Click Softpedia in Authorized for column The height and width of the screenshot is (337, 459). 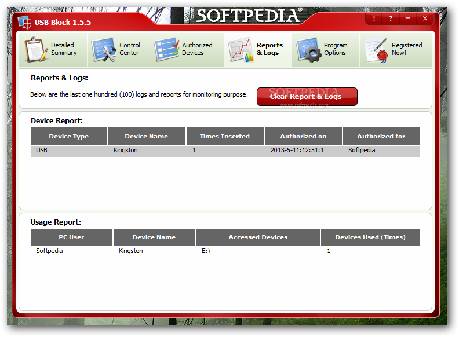click(x=362, y=151)
